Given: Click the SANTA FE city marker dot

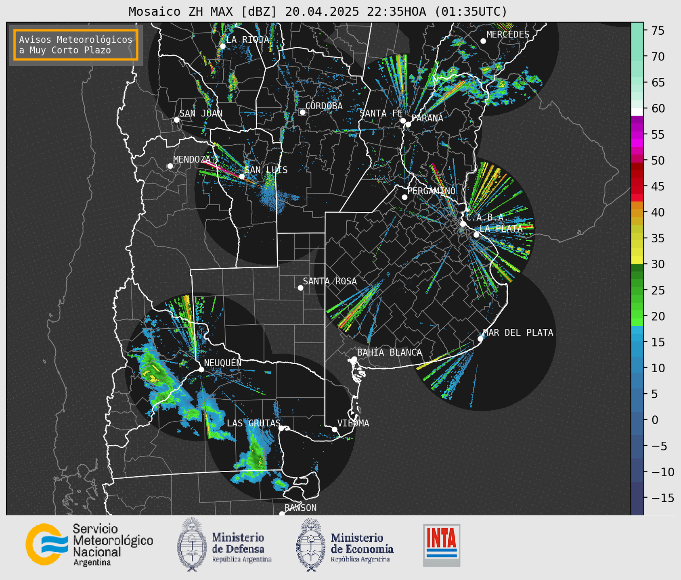Looking at the screenshot, I should (x=403, y=121).
